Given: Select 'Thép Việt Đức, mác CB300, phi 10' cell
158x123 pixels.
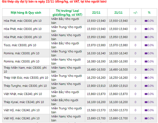Looking at the screenshot, I should coord(26,78).
